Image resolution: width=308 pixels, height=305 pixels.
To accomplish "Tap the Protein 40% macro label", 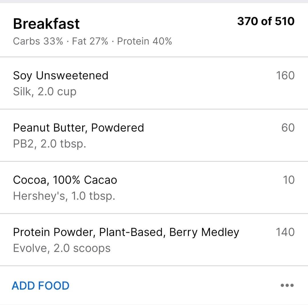I will point(144,41).
